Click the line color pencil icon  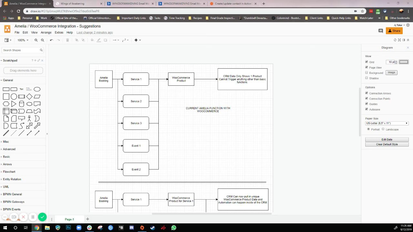click(99, 40)
